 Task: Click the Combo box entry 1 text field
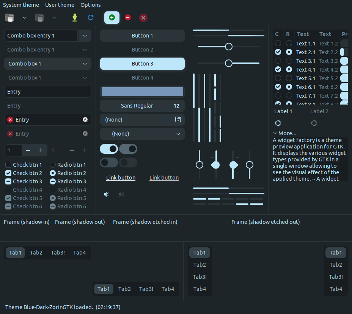click(41, 36)
